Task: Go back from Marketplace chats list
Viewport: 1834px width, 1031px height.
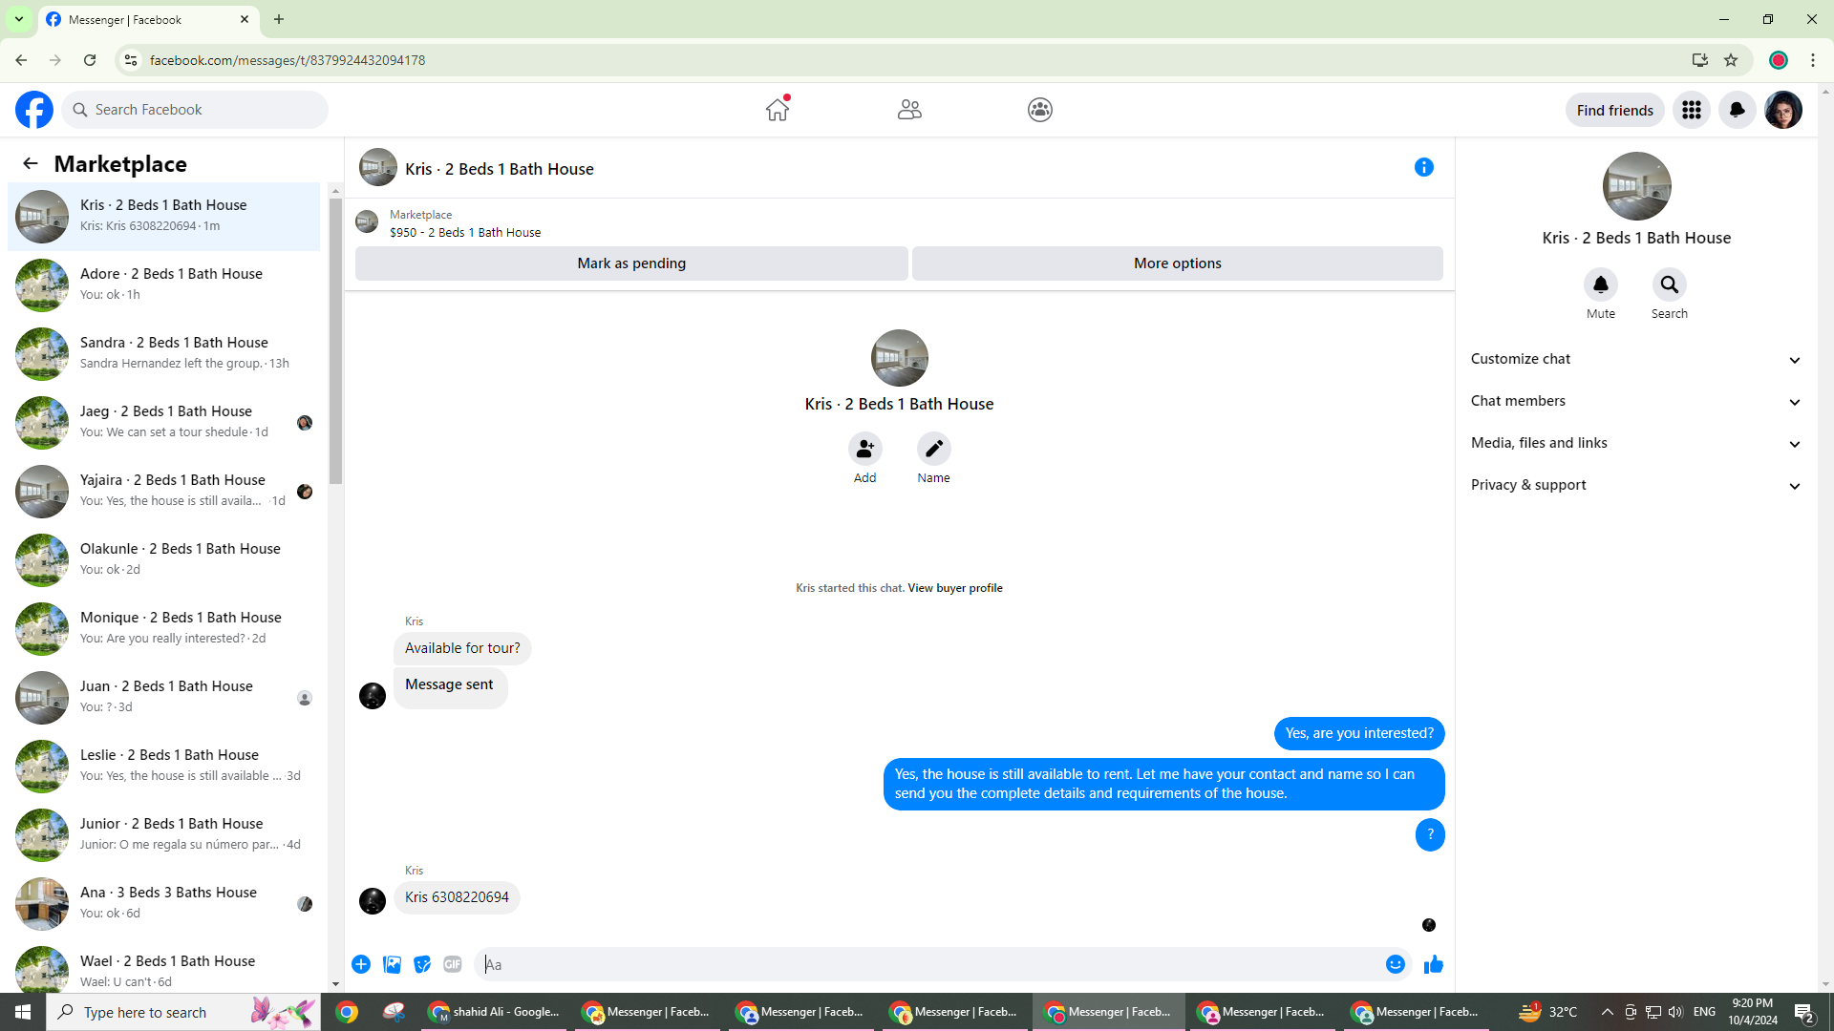Action: pyautogui.click(x=31, y=163)
